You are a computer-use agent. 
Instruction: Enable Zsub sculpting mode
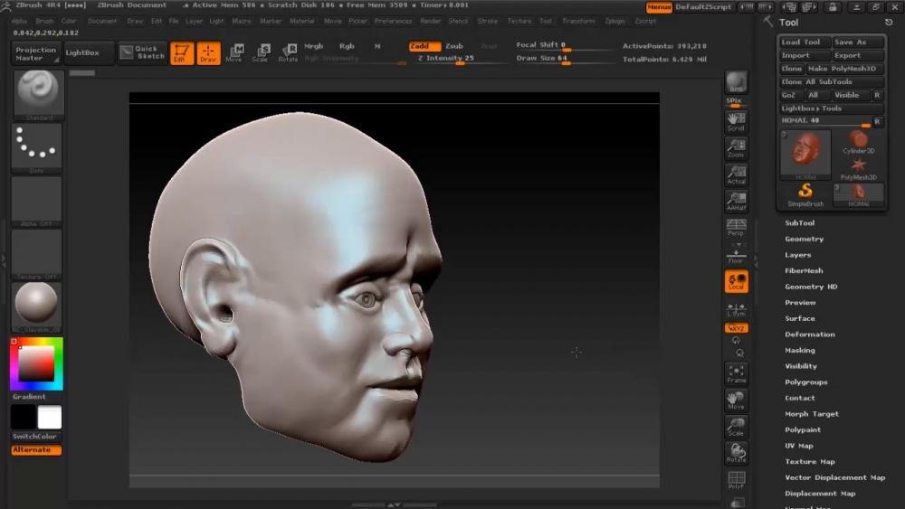tap(453, 46)
